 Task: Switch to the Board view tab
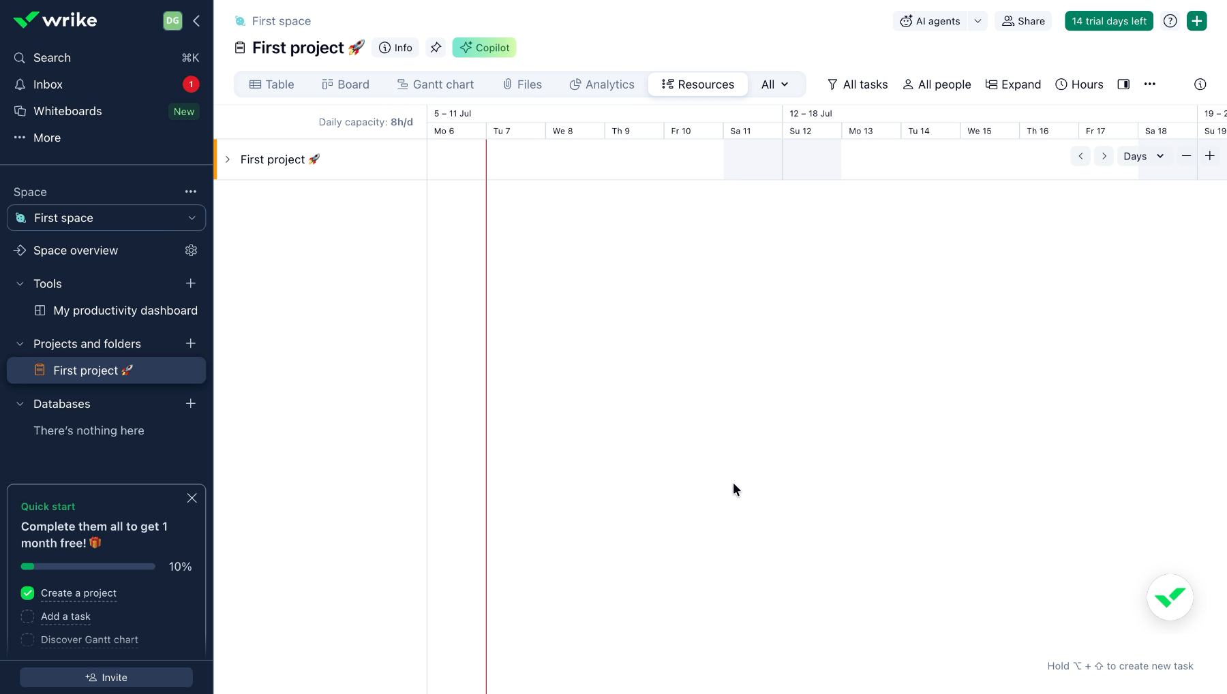coord(346,84)
